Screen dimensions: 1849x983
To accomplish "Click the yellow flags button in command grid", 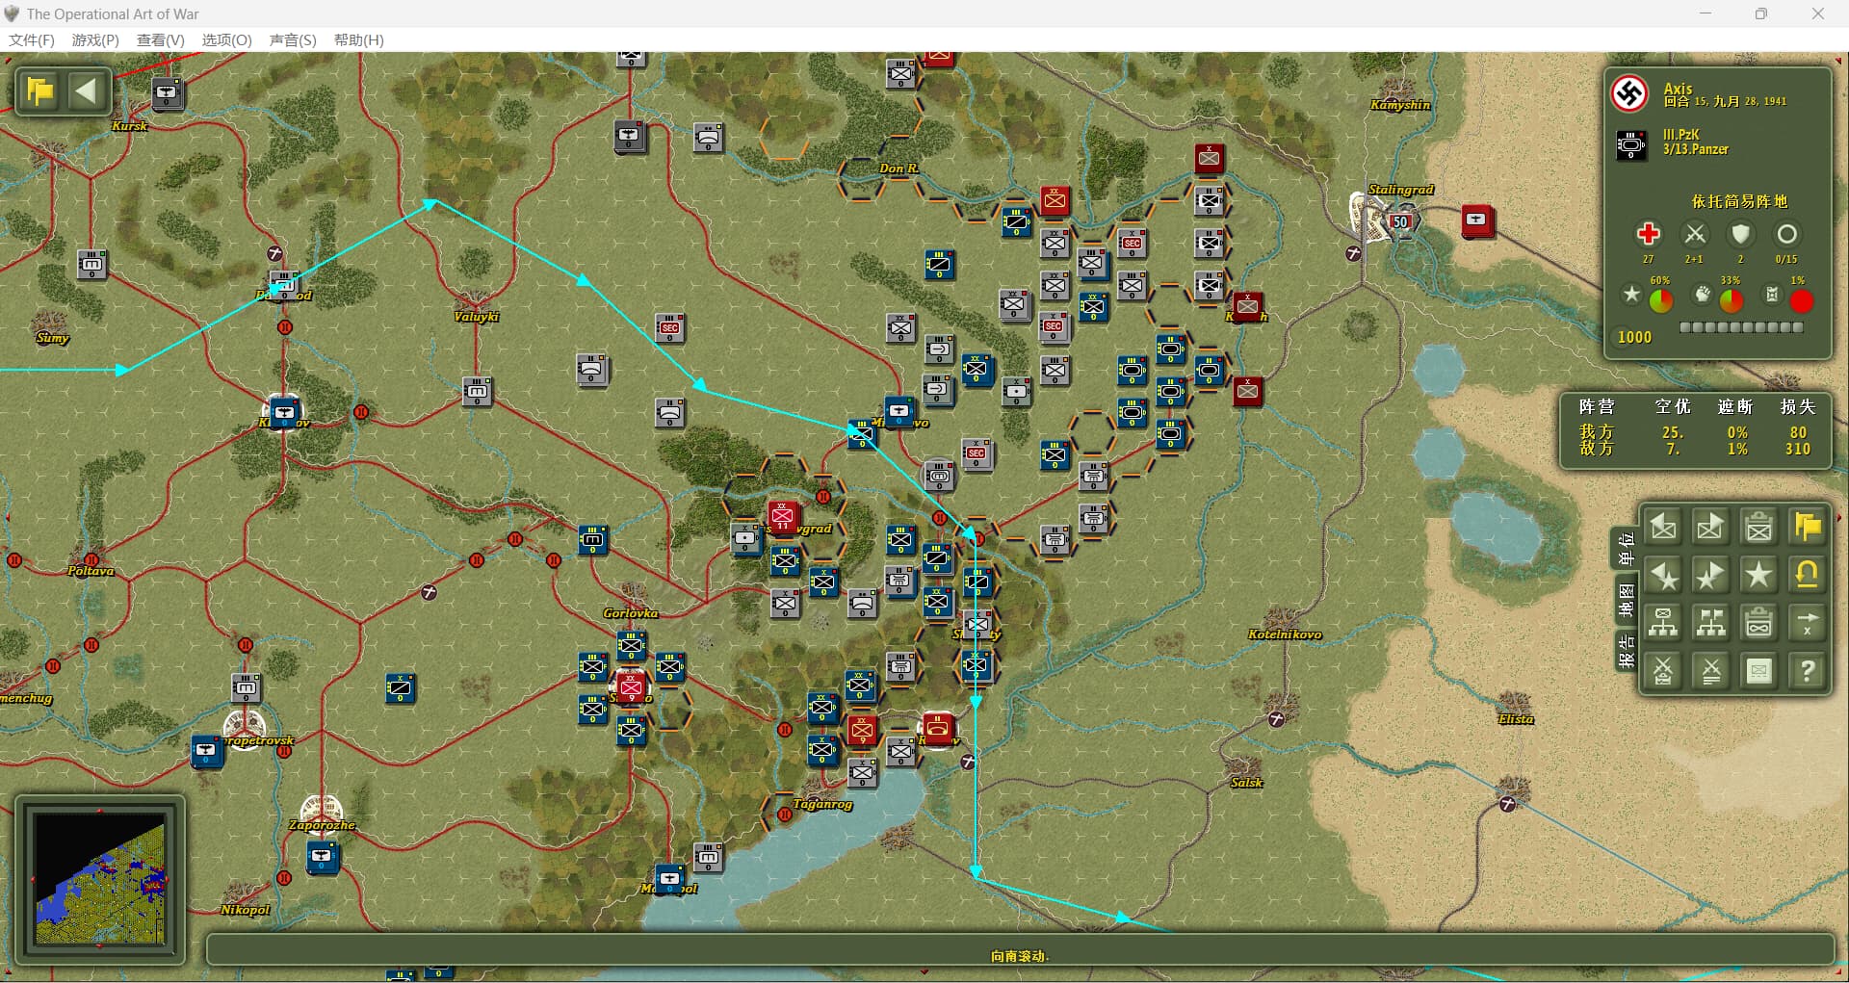I will tap(1808, 528).
